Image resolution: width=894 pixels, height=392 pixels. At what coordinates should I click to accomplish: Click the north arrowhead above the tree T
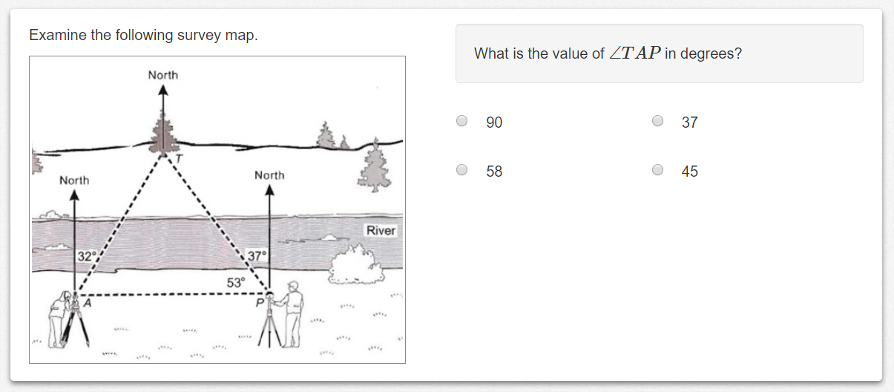point(163,91)
